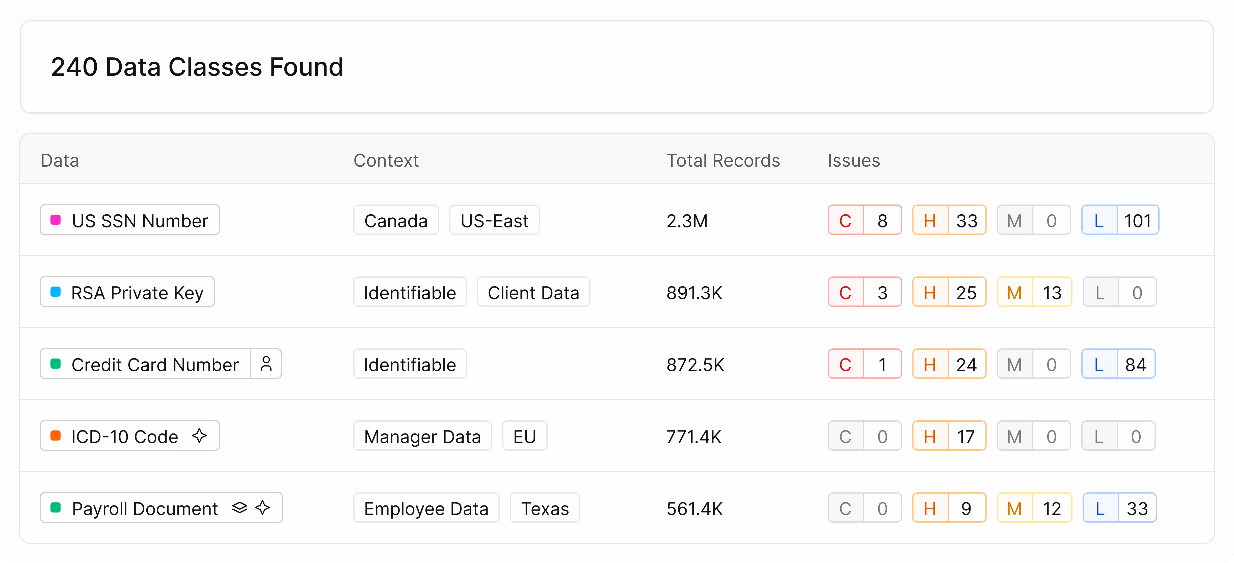The height and width of the screenshot is (563, 1234).
Task: Open the RSA Private Key data class
Action: click(x=137, y=292)
